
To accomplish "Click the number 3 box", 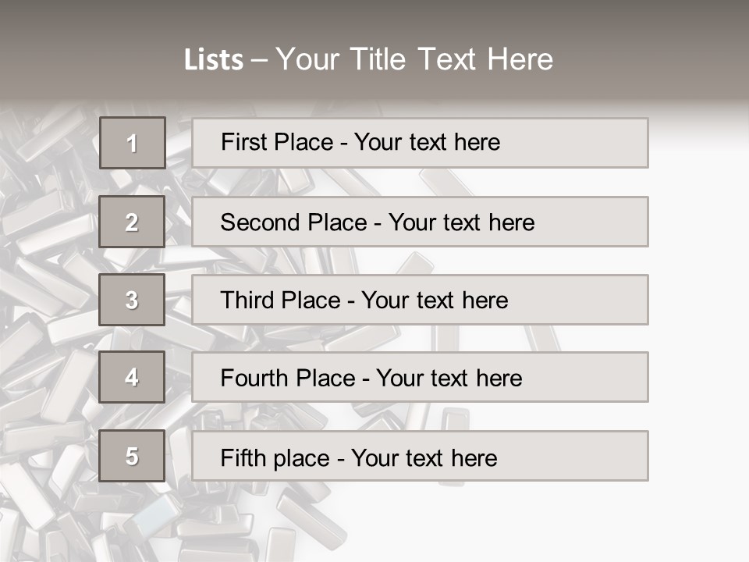I will [x=133, y=300].
